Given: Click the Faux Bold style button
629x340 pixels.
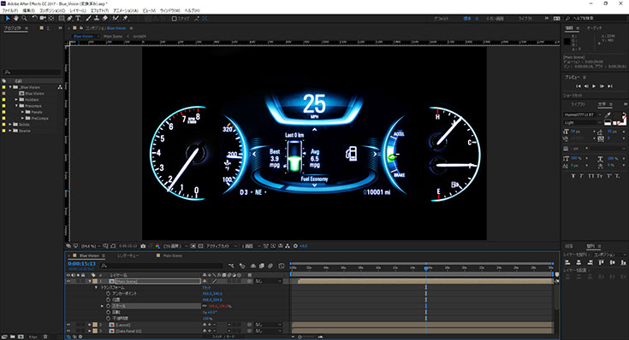Looking at the screenshot, I should coord(573,176).
